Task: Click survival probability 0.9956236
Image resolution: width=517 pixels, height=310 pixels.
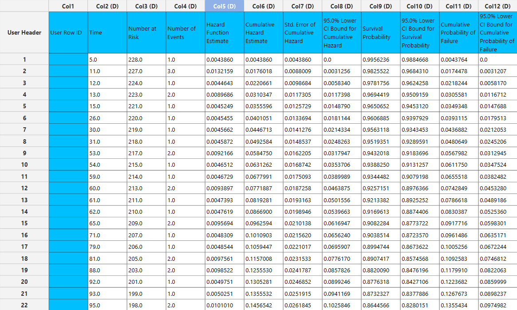Action: 380,59
